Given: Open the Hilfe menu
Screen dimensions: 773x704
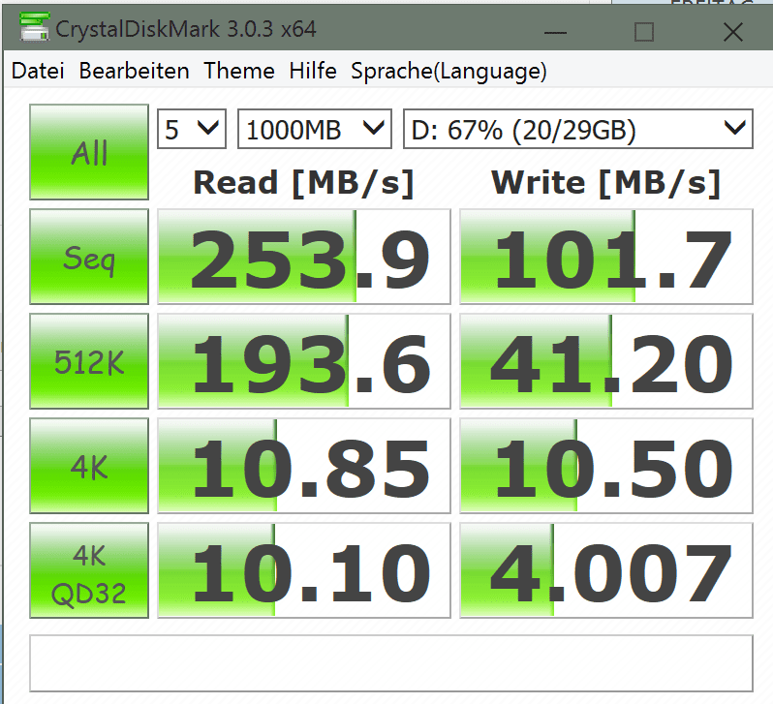Looking at the screenshot, I should [313, 71].
